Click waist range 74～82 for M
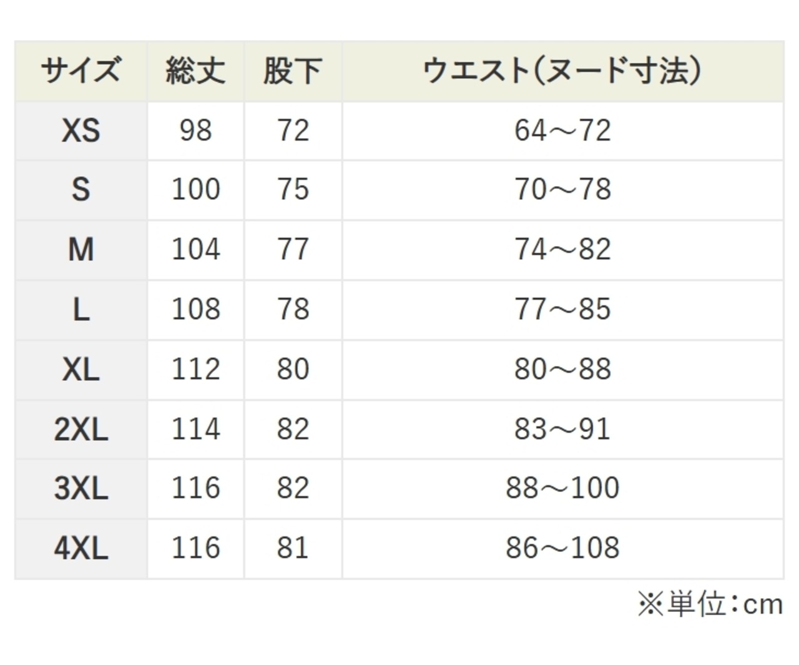This screenshot has height=665, width=799. click(x=562, y=249)
